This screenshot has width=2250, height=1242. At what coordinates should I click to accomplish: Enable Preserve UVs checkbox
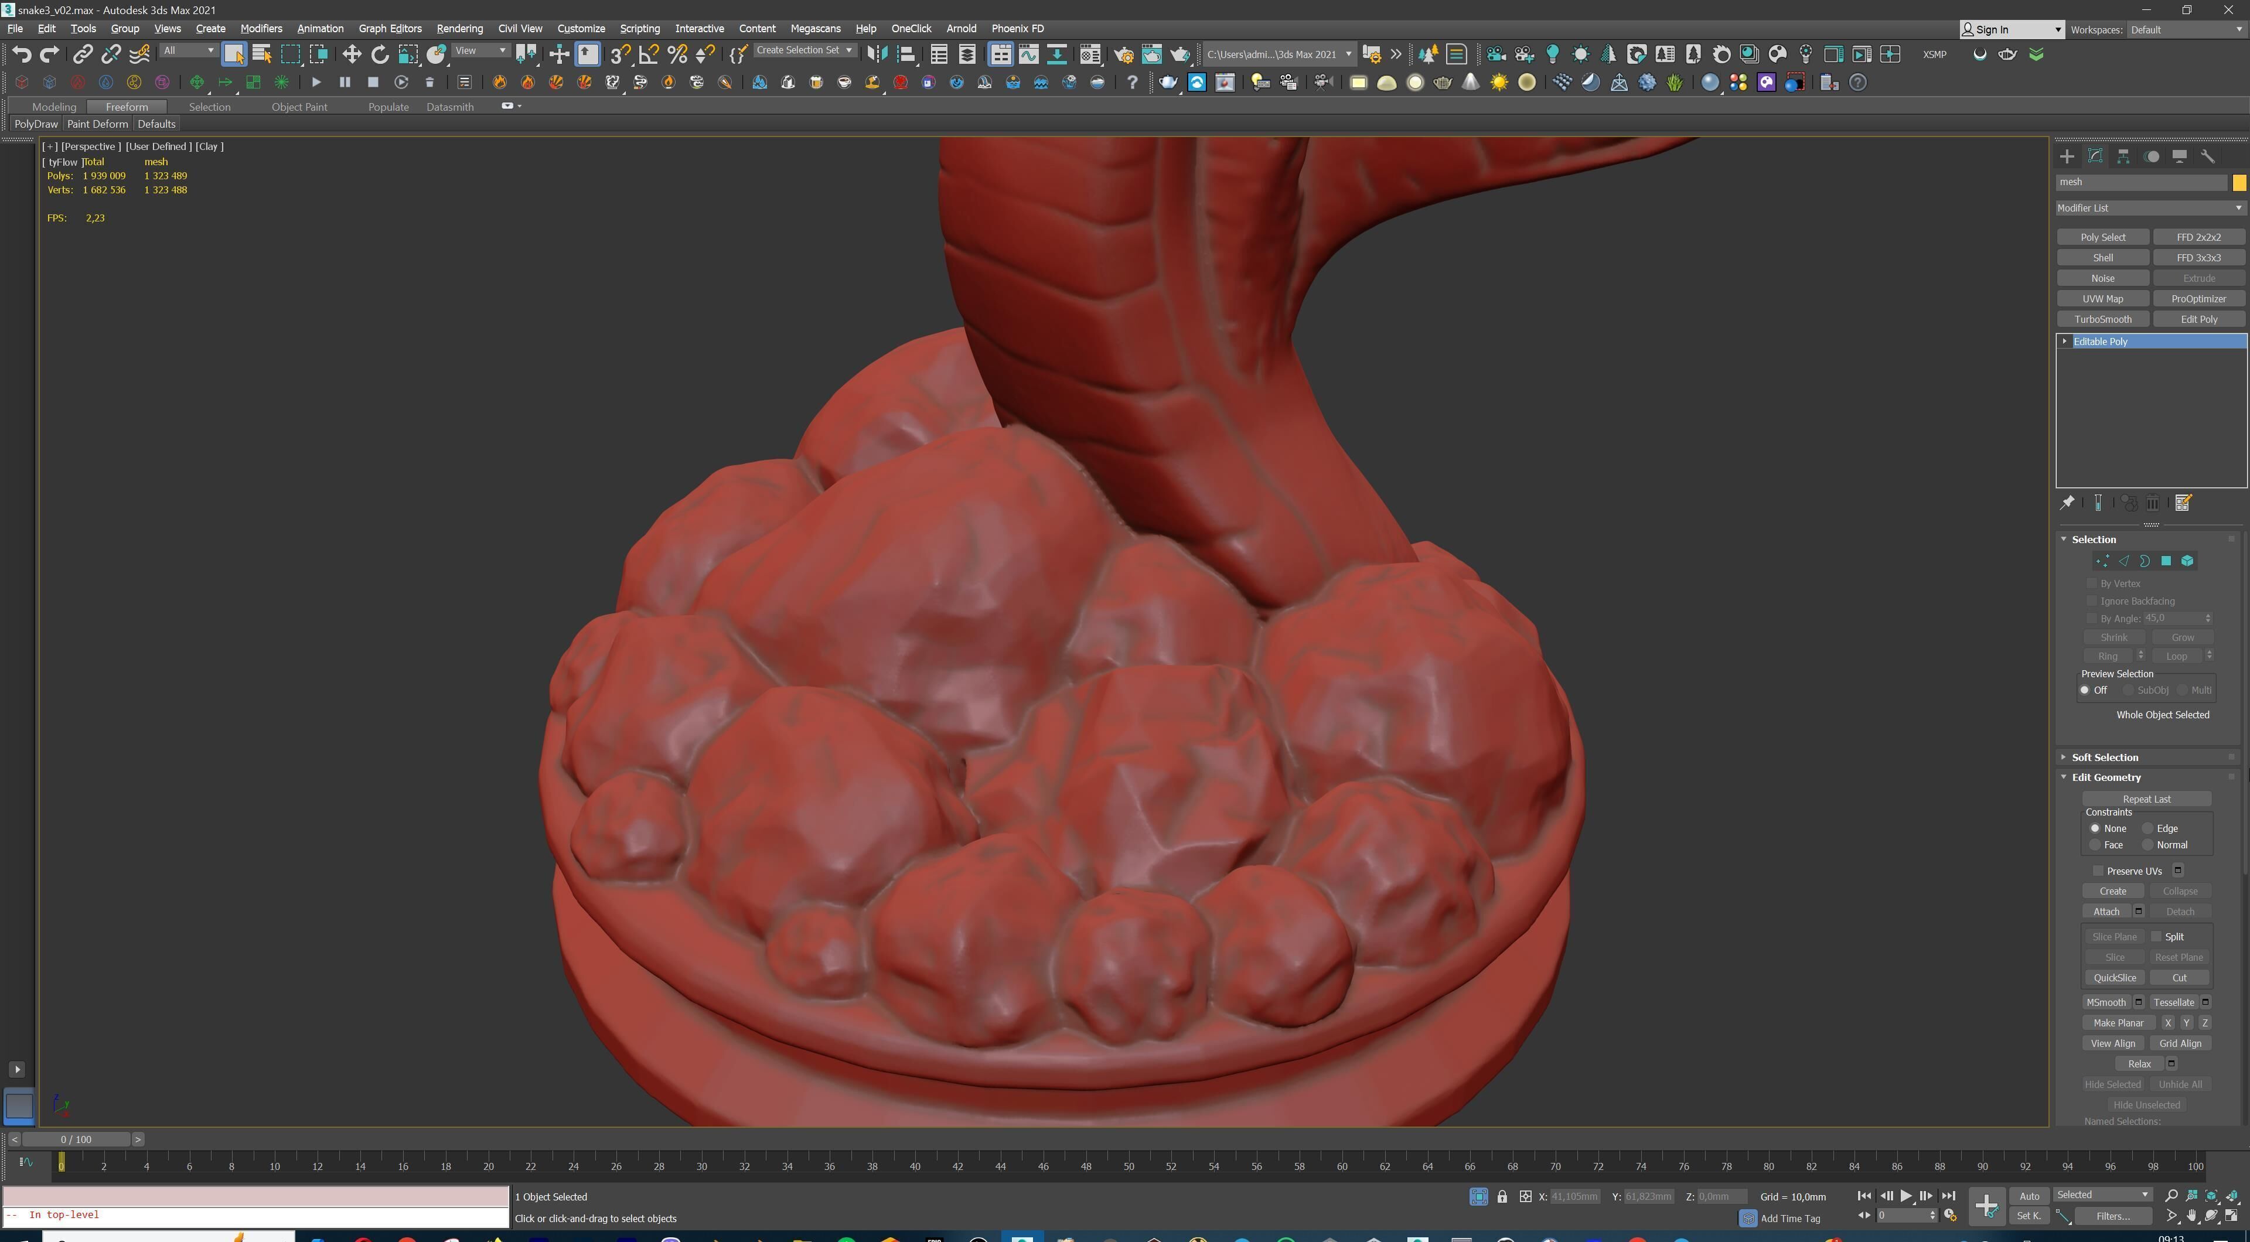(2098, 871)
